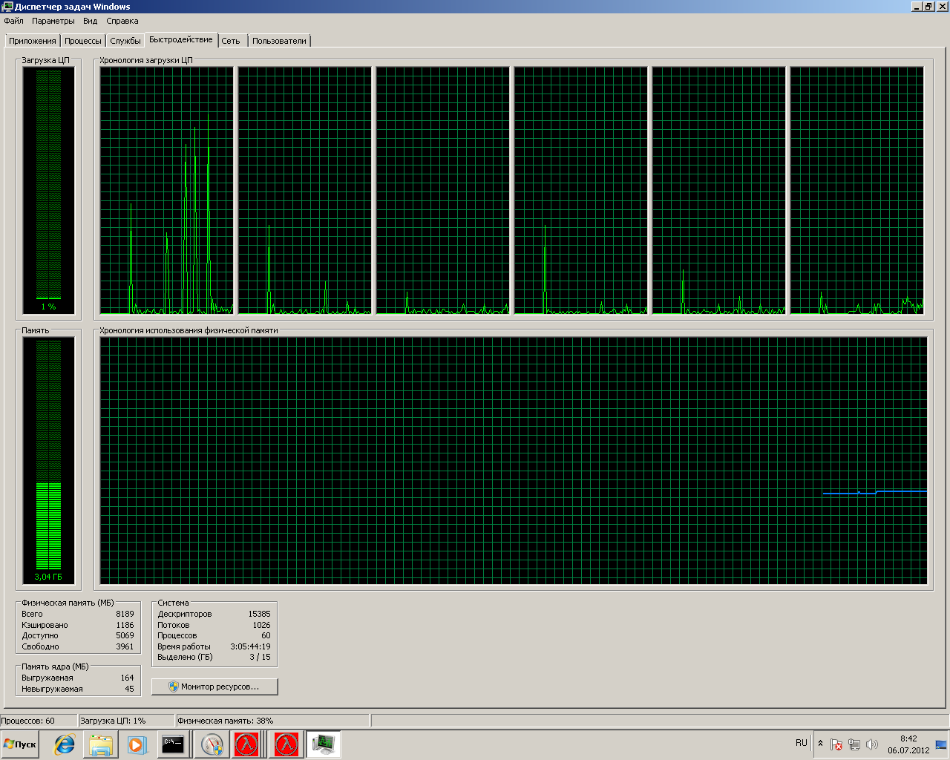The height and width of the screenshot is (760, 950).
Task: Open the RU input language indicator
Action: (802, 743)
